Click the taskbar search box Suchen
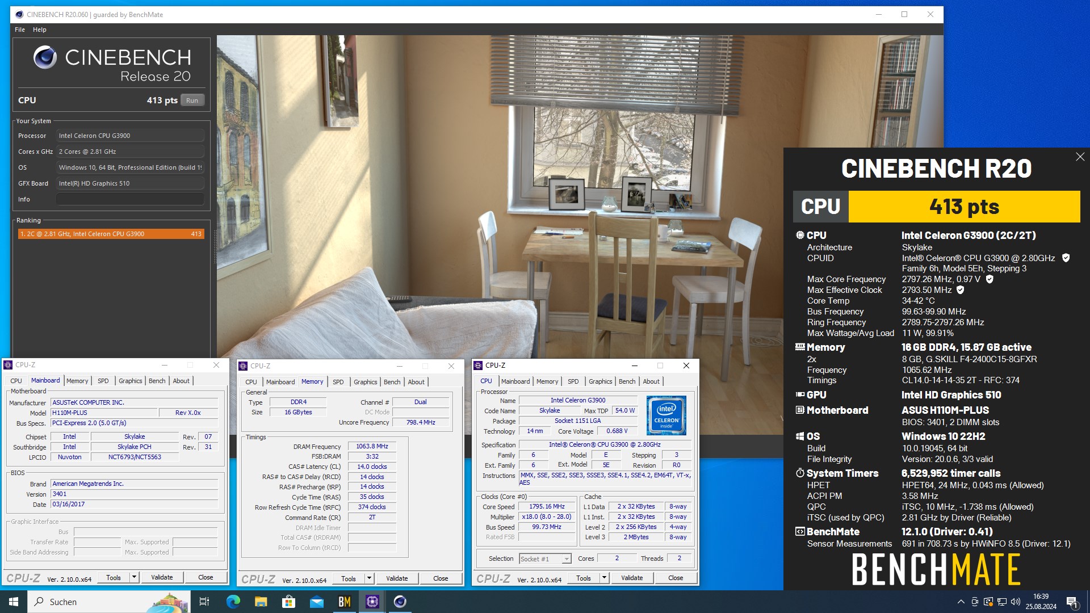Image resolution: width=1090 pixels, height=613 pixels. [109, 602]
